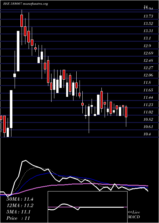Click the 12.69 price axis label
Screen dimensions: 159x223
pyautogui.click(x=149, y=53)
